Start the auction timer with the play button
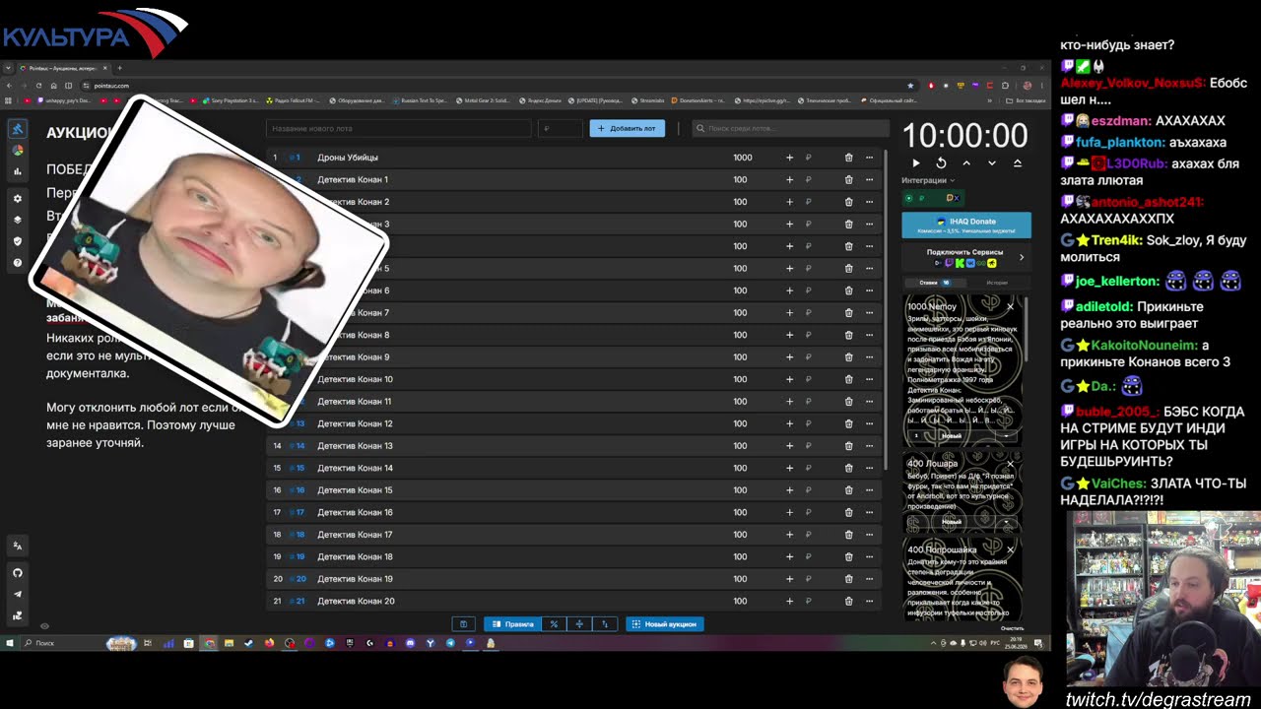 point(916,163)
